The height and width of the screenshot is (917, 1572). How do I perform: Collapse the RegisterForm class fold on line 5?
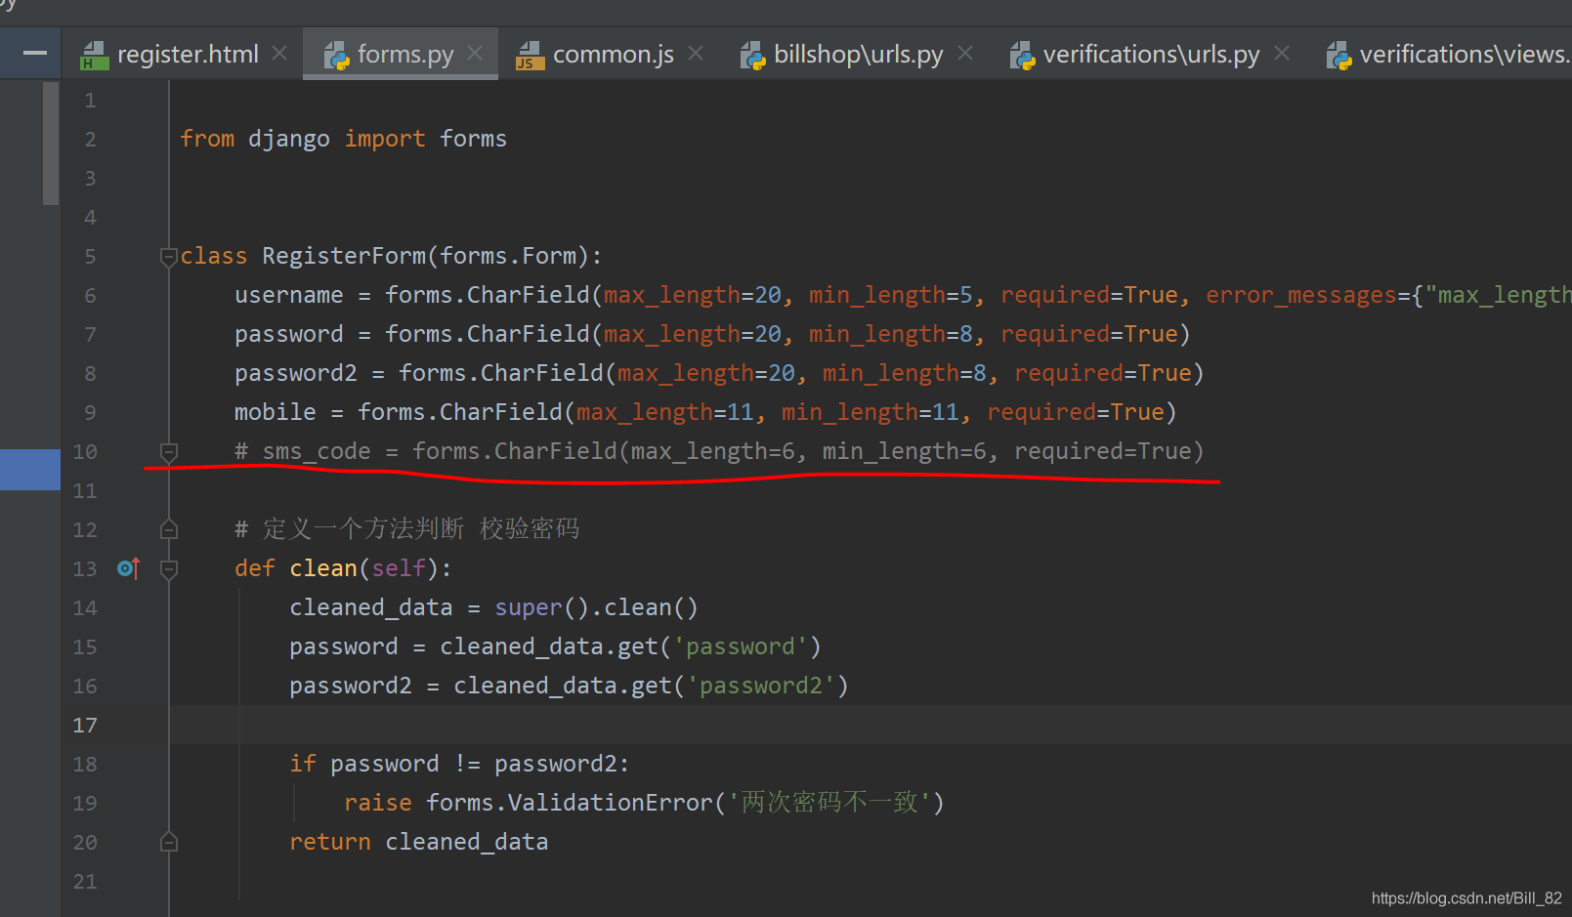169,257
